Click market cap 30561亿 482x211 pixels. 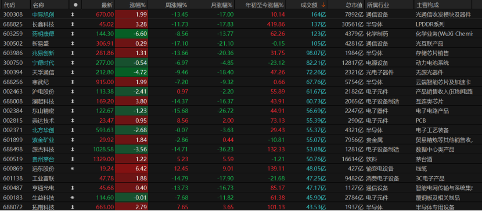tap(352, 24)
